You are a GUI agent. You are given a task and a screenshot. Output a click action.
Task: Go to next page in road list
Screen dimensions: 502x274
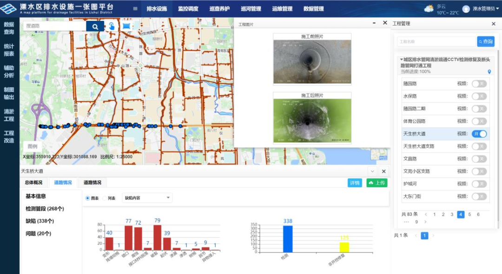click(425, 222)
